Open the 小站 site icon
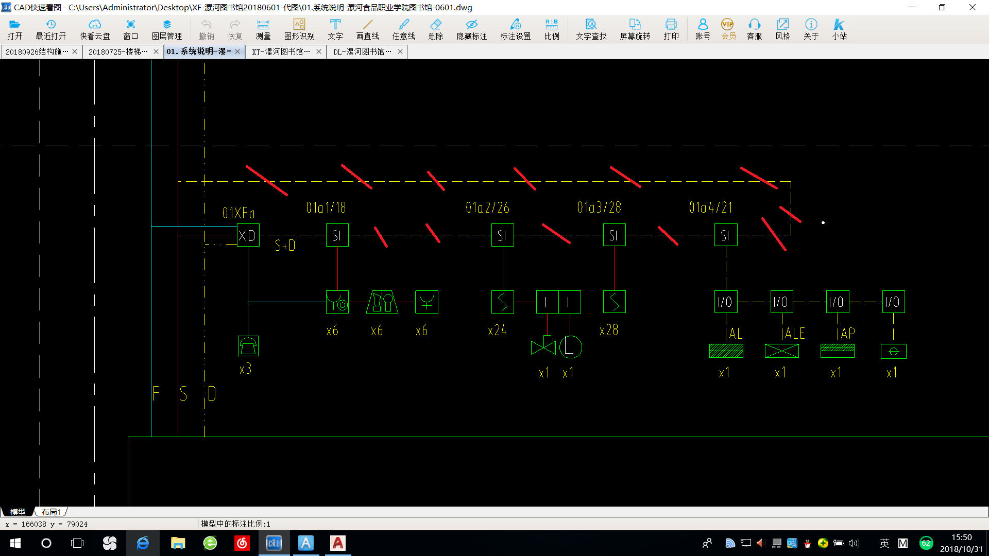The width and height of the screenshot is (989, 556). click(x=840, y=29)
